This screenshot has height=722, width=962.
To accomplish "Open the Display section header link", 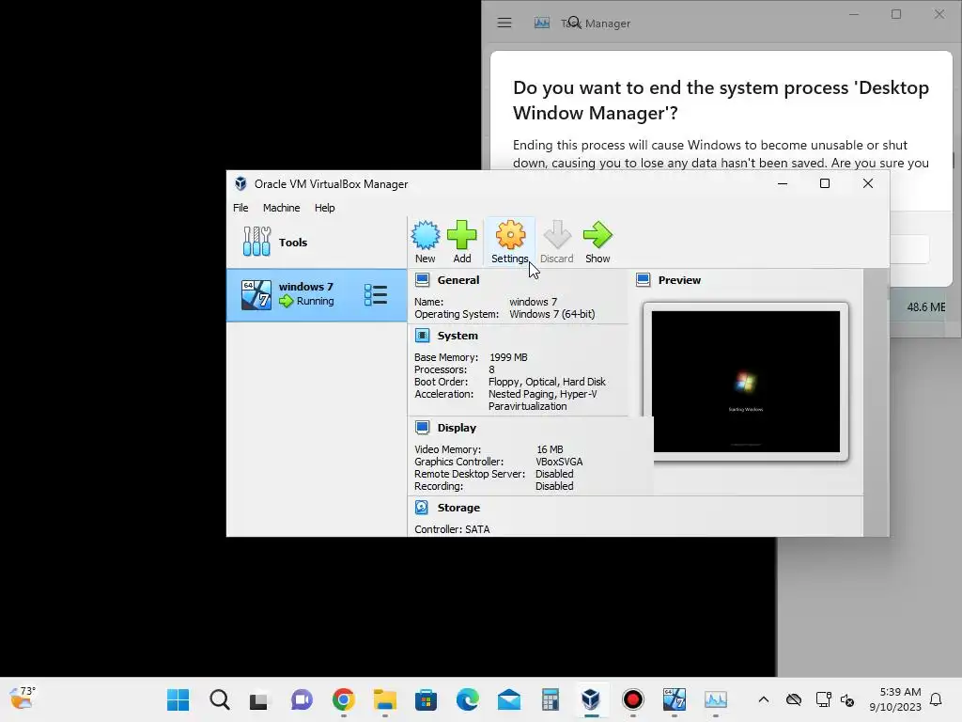I will pos(457,428).
